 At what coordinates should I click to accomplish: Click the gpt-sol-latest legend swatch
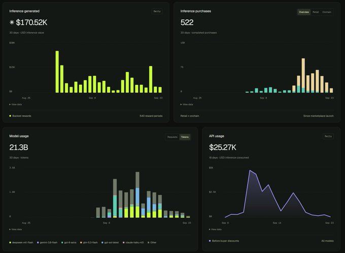(x=102, y=242)
